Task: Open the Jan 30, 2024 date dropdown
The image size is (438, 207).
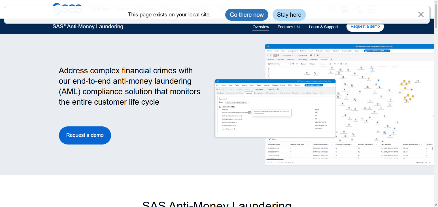Action: (246, 102)
